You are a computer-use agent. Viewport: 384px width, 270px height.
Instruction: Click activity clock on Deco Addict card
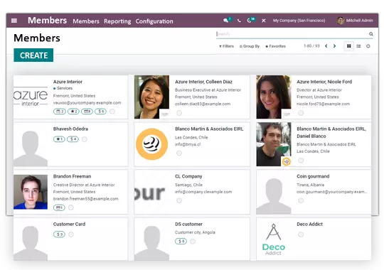(x=301, y=234)
